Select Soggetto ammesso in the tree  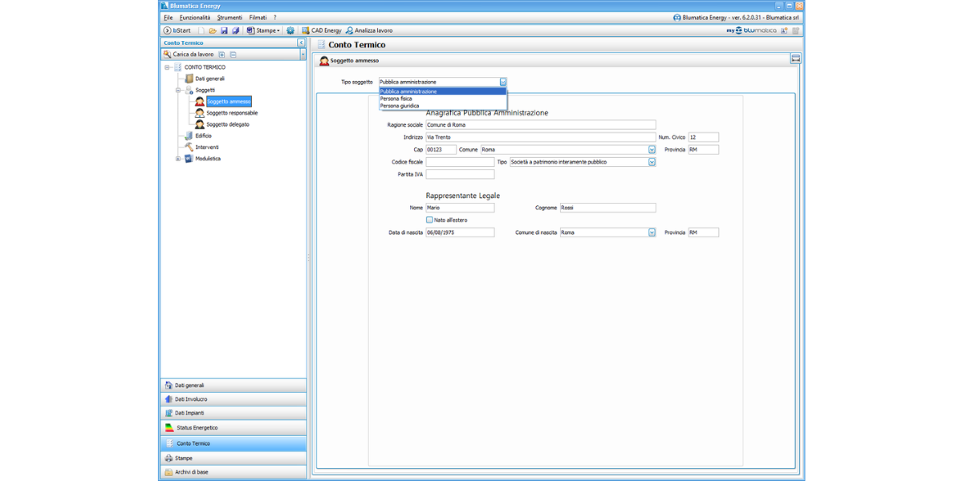229,102
